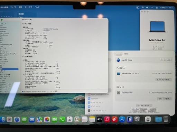Click the macOS Tahoe version row
The height and width of the screenshot is (132, 177).
144,60
